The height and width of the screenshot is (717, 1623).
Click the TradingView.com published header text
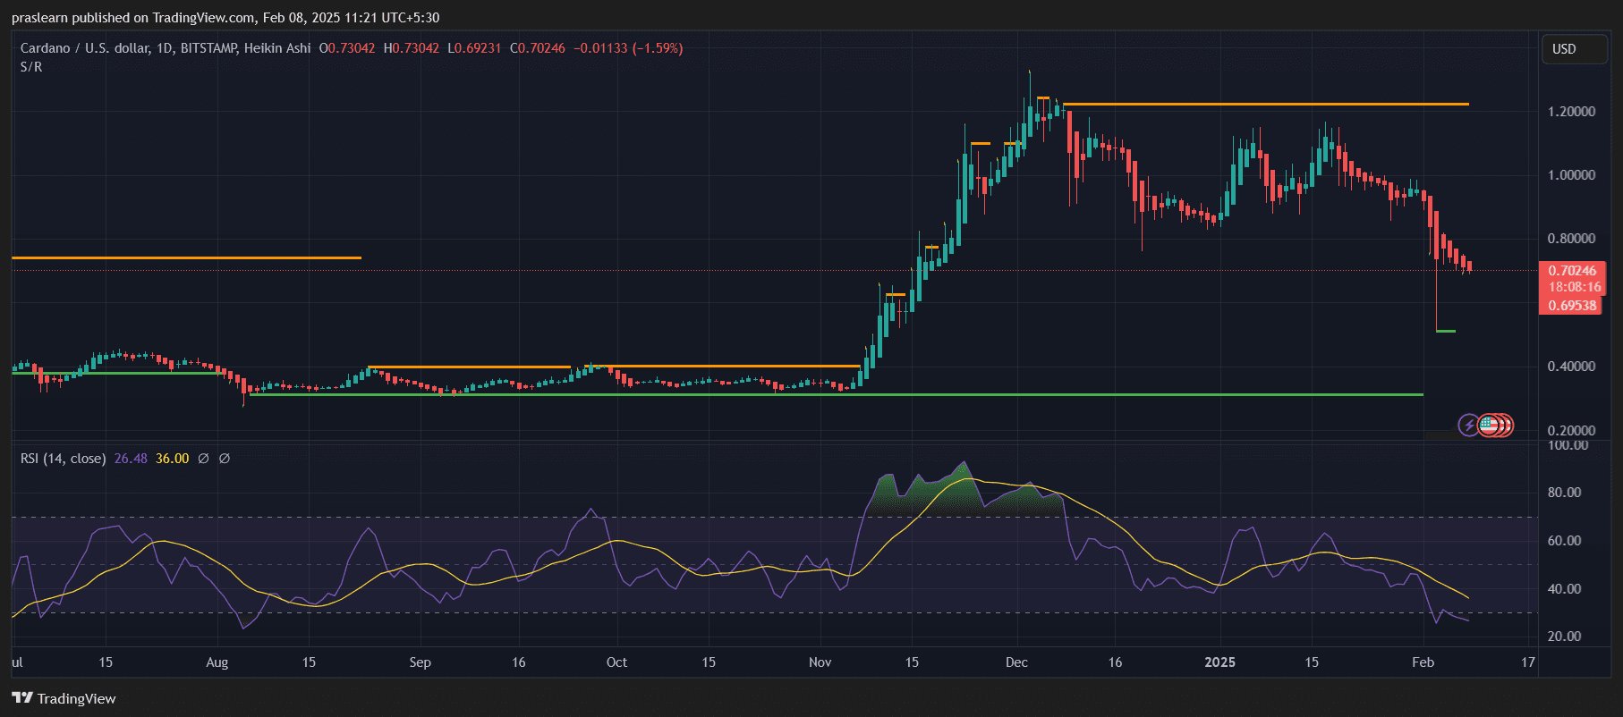click(x=225, y=18)
